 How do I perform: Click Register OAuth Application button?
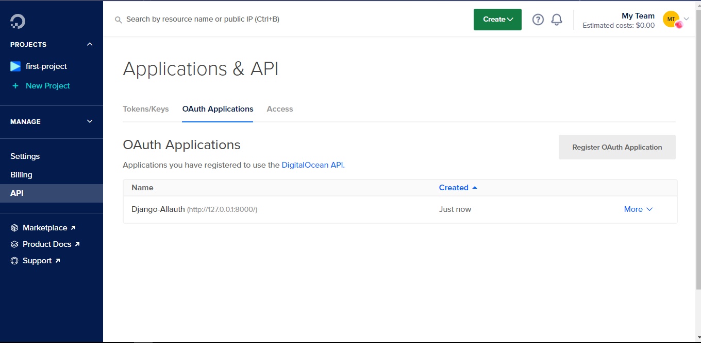[x=617, y=147]
